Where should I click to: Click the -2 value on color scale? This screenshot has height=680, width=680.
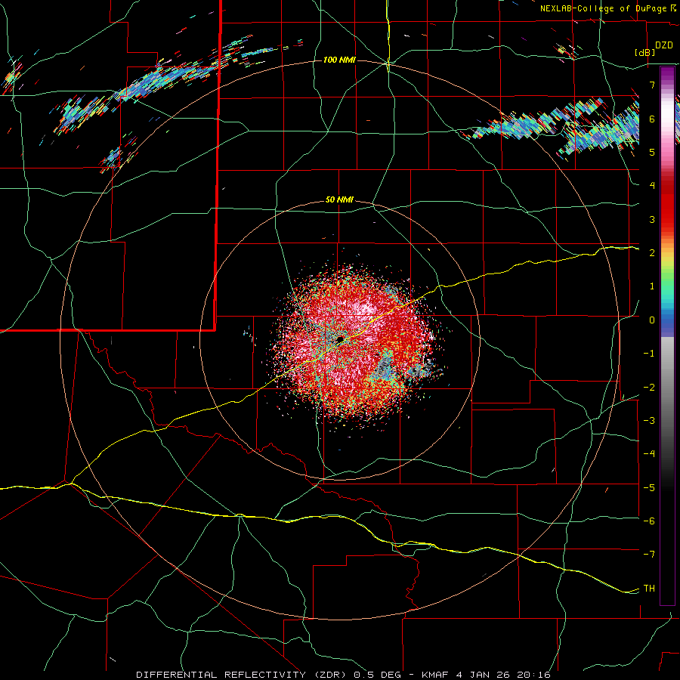coord(649,388)
